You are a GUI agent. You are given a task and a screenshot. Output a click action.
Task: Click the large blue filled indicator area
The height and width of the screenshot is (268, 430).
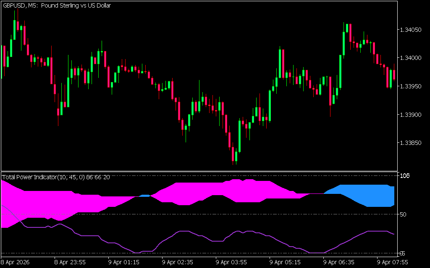pos(370,195)
